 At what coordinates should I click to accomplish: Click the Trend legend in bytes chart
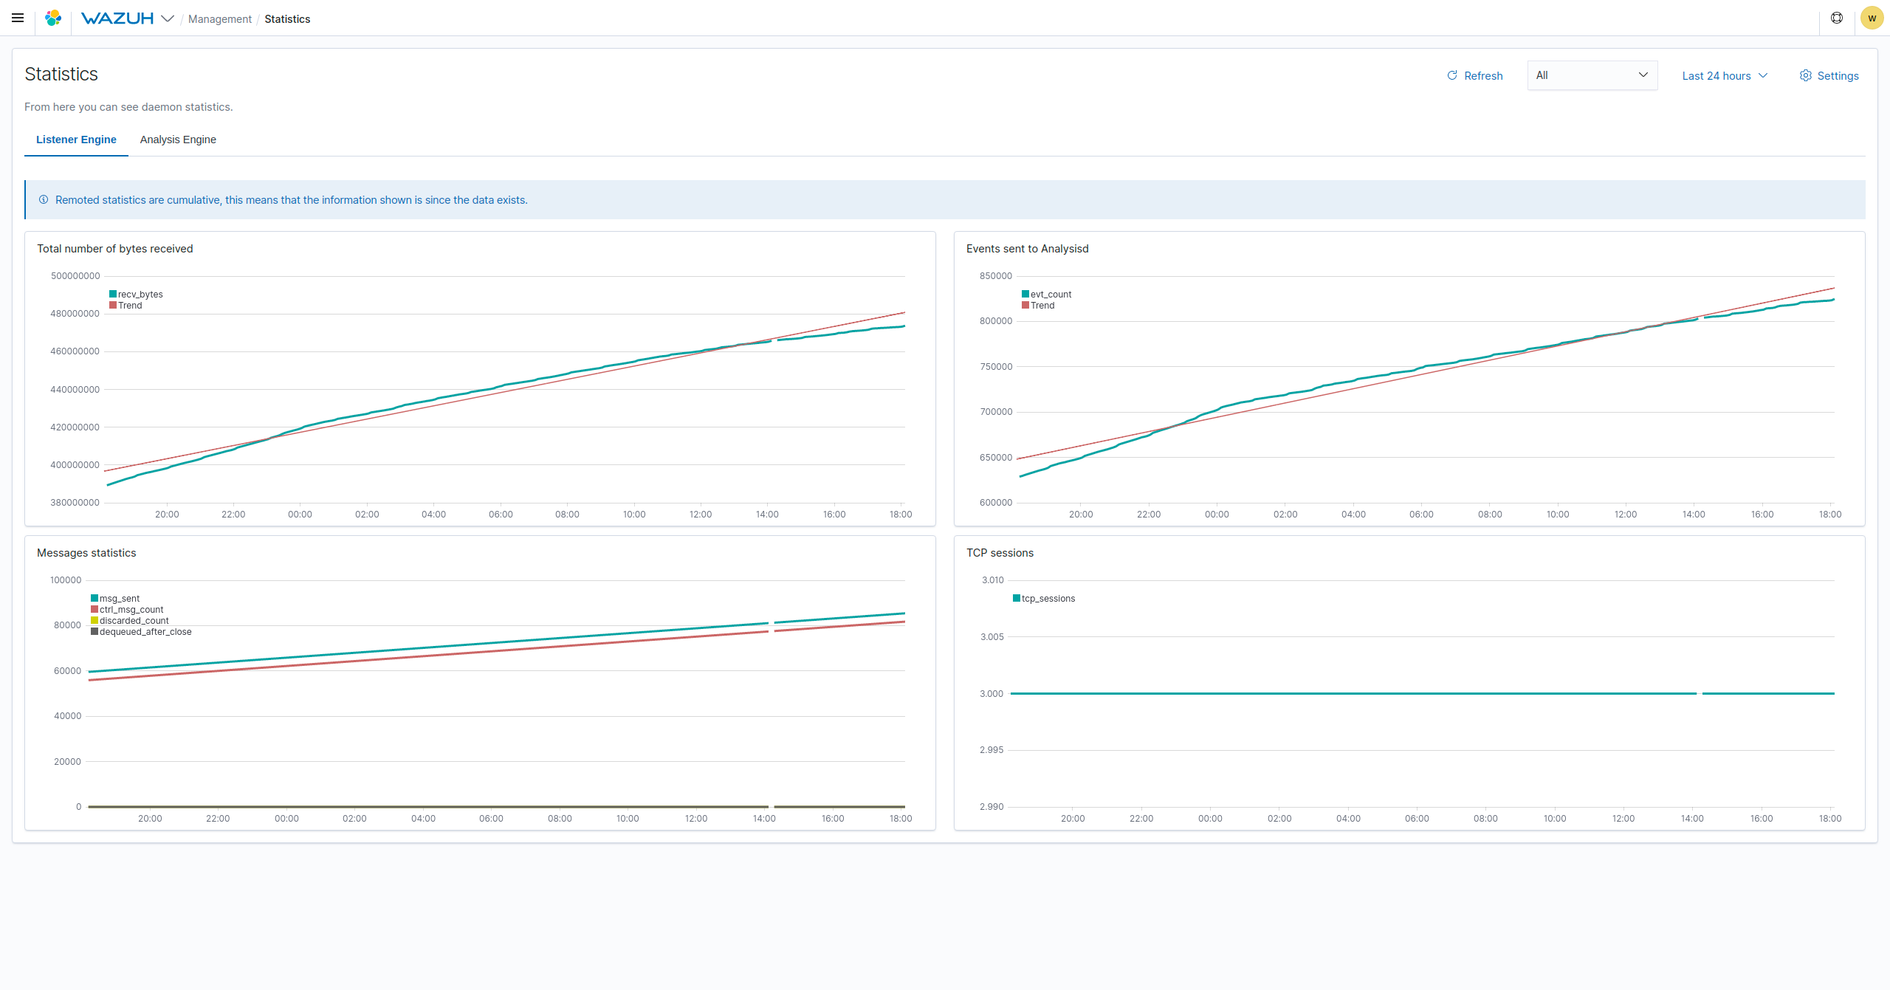[126, 306]
